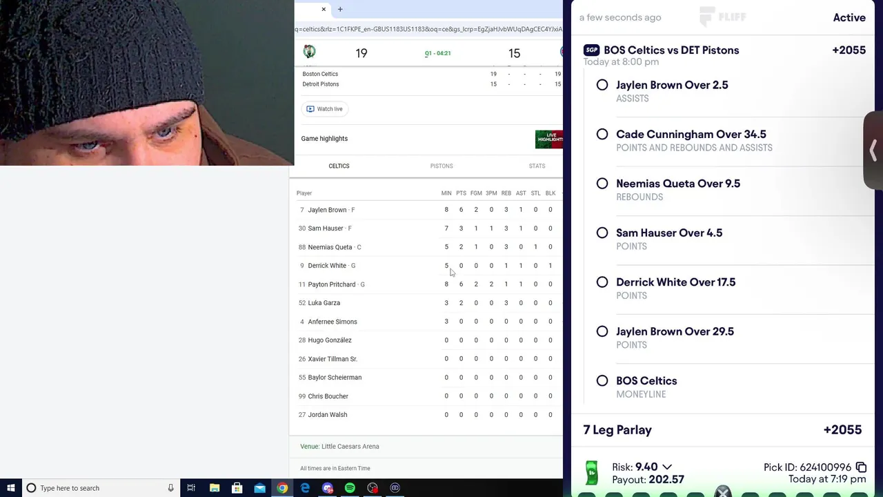Click the Google Chrome taskbar icon
Screen dimensions: 883x497
click(x=282, y=488)
